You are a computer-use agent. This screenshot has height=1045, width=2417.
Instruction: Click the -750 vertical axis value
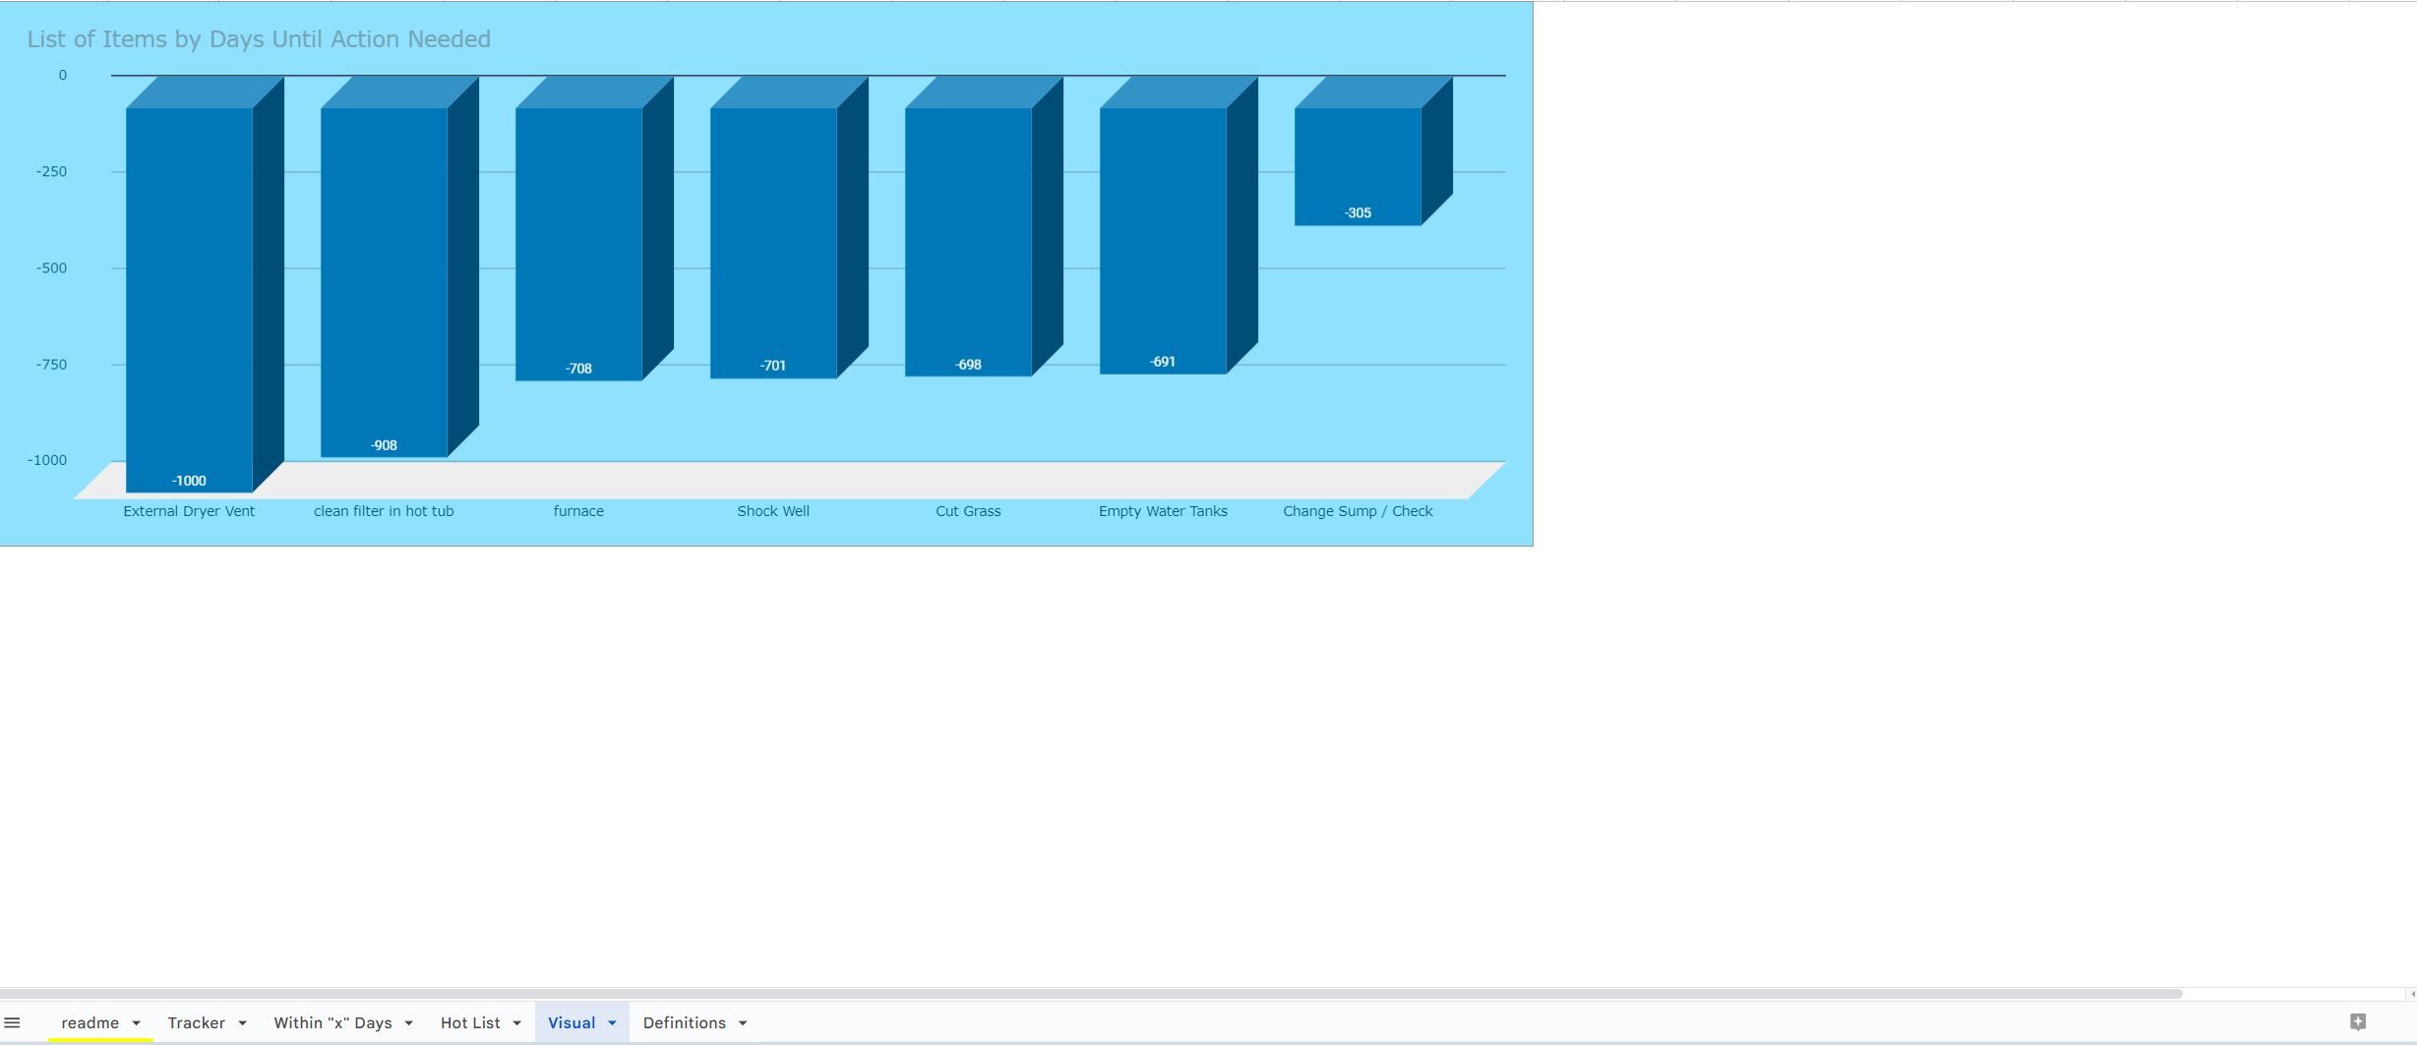(x=52, y=365)
